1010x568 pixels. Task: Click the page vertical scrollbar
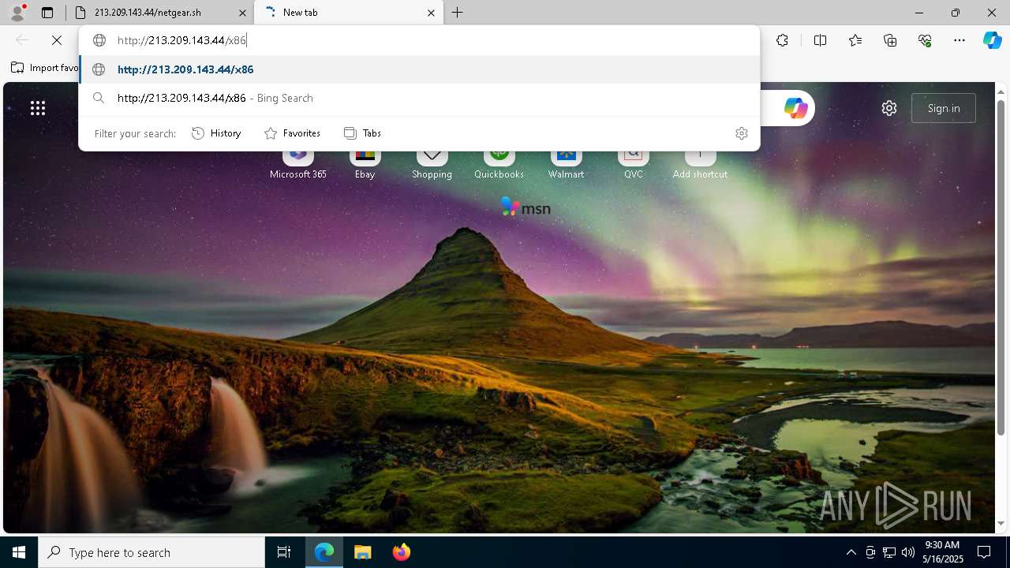pyautogui.click(x=1001, y=268)
